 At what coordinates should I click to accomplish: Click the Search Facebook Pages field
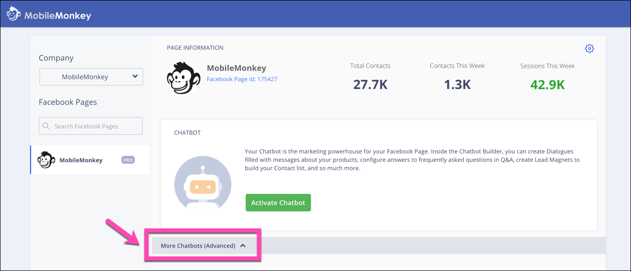click(91, 126)
